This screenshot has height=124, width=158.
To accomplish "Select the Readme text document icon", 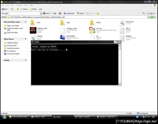I will tap(122, 38).
